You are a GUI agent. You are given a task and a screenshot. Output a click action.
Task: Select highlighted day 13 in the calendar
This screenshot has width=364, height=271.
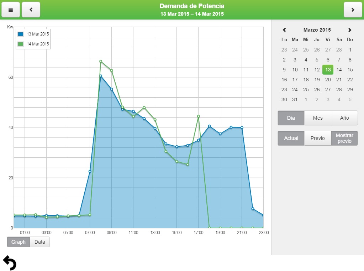click(328, 70)
